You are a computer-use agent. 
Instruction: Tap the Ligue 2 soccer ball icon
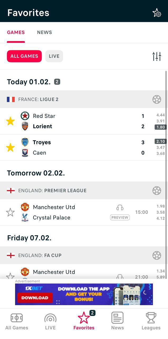point(157,99)
